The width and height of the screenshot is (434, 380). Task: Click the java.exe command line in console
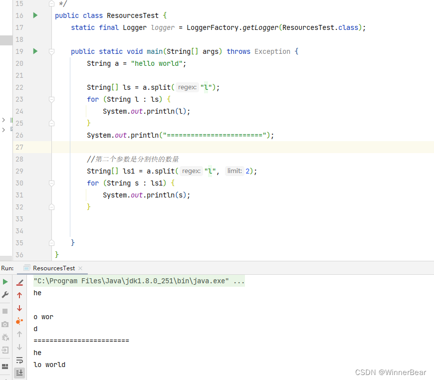139,281
